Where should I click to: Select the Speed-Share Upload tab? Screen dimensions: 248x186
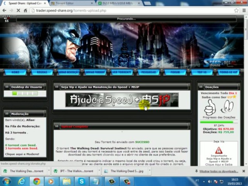tap(25, 3)
